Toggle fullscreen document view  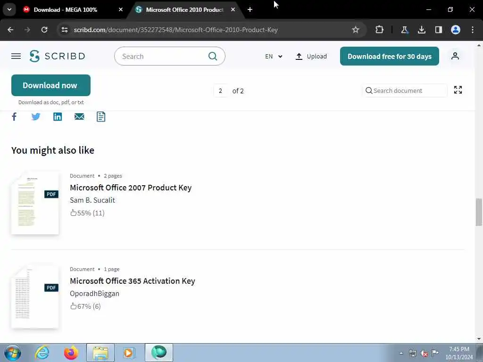click(458, 90)
